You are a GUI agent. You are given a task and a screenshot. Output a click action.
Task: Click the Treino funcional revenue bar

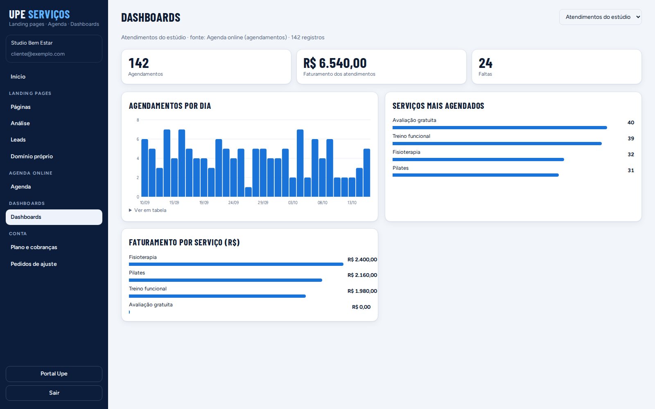[217, 296]
